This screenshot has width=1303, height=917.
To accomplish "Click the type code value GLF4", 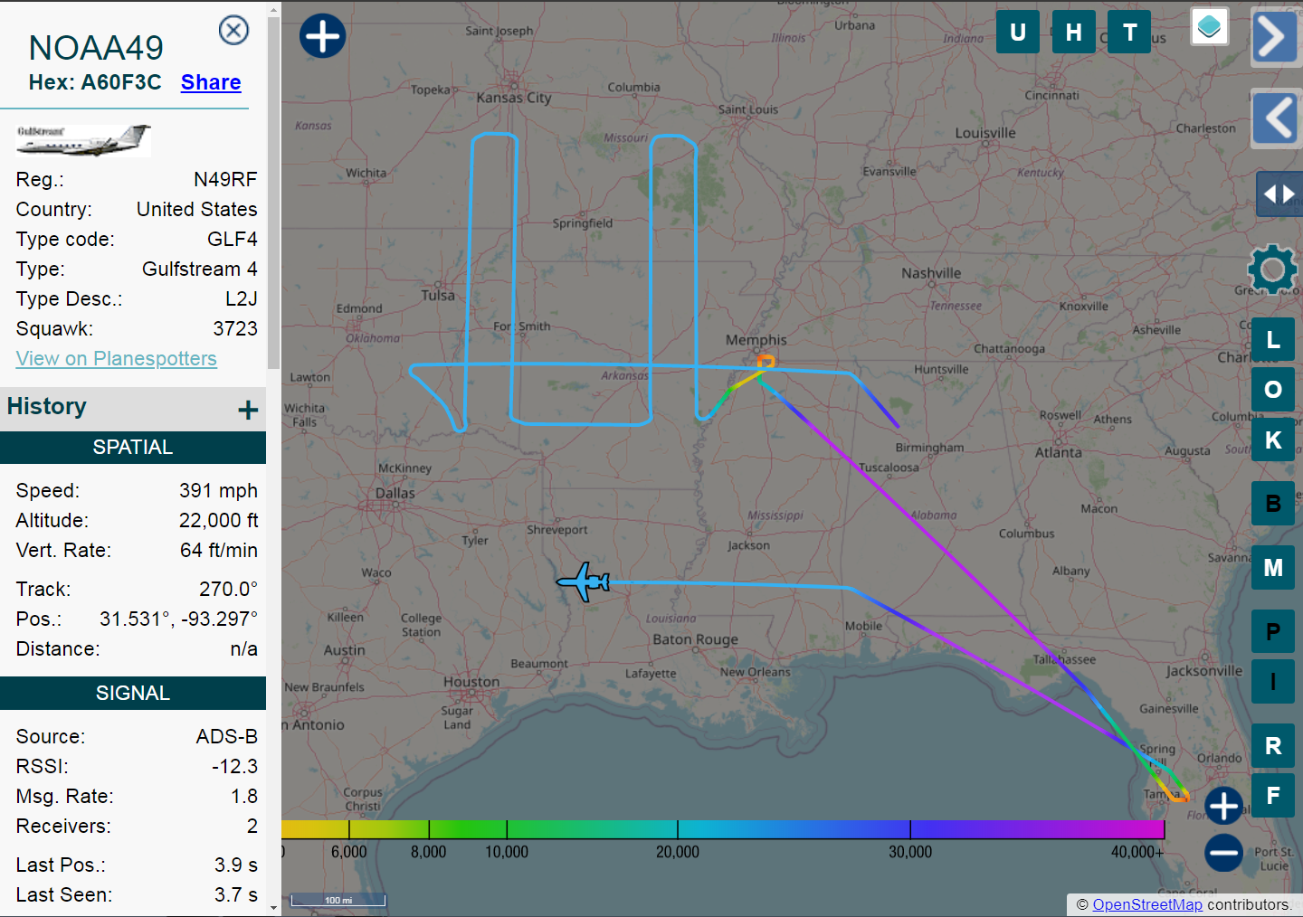I will 233,240.
